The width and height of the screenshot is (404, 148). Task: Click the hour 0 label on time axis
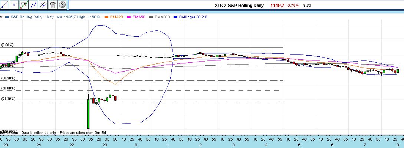tap(136, 145)
